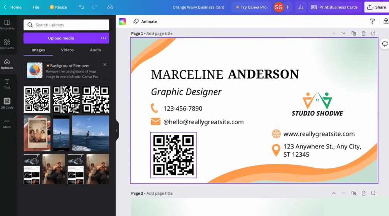389x216 pixels.
Task: Open the background color picker swatch
Action: click(x=122, y=21)
